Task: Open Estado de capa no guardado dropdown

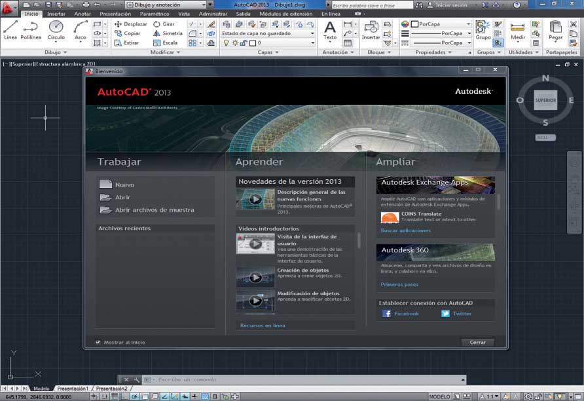Action: (268, 33)
